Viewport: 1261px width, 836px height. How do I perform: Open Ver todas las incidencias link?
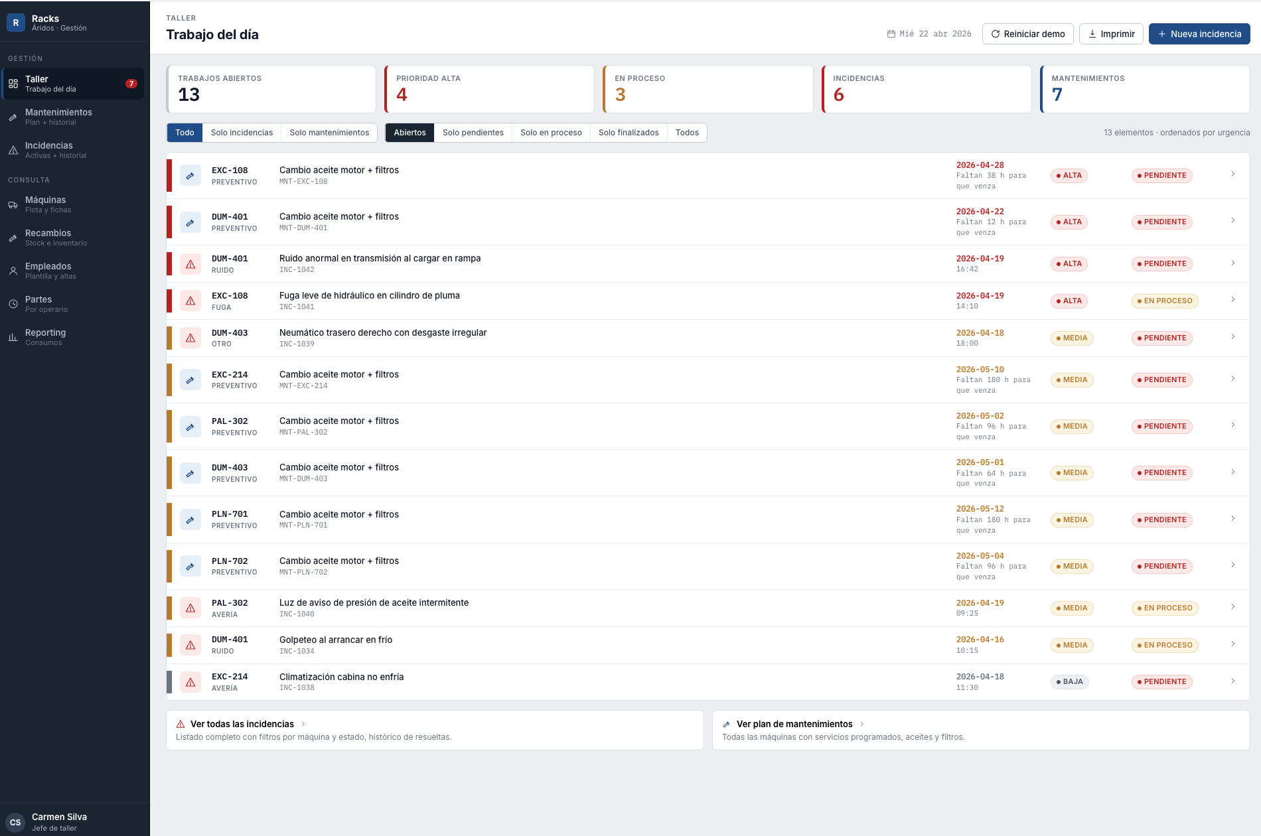(435, 731)
